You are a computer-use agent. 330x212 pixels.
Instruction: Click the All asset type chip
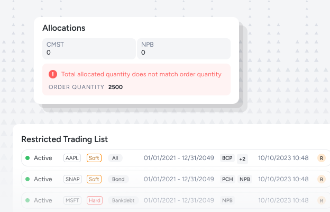(x=115, y=158)
